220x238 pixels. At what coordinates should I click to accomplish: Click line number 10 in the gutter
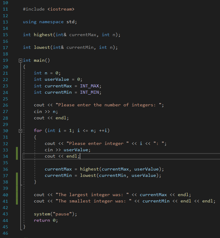click(x=5, y=3)
